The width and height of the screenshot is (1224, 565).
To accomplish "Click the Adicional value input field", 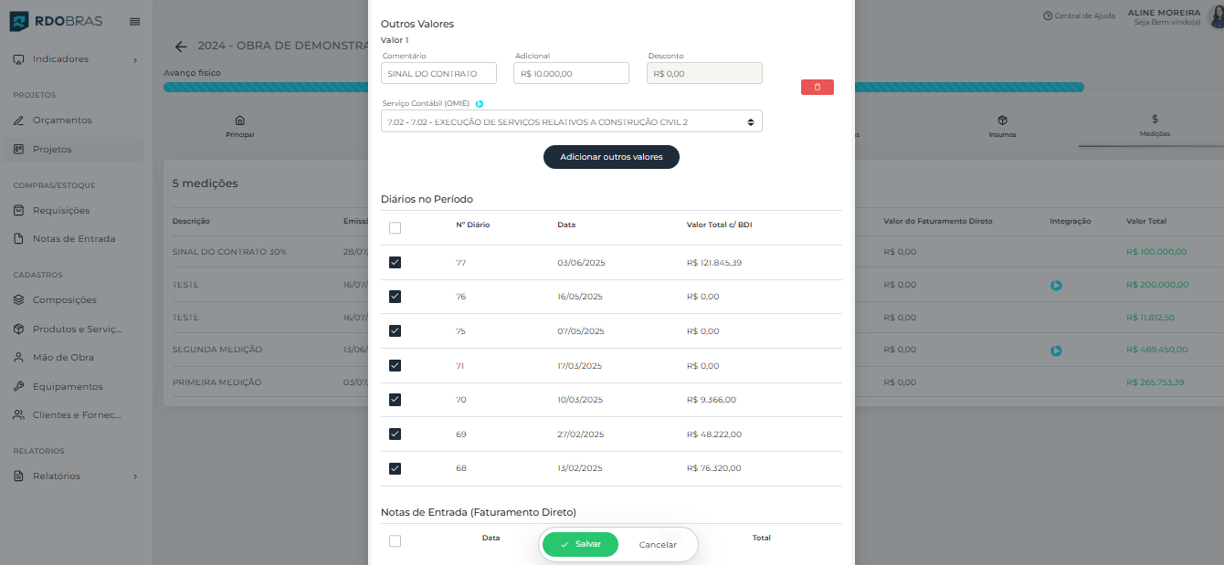I will (x=571, y=74).
